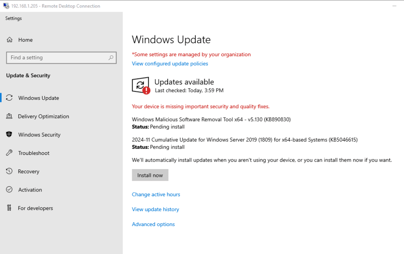Viewport: 404px width, 254px height.
Task: Focus the Find a setting search box
Action: 61,57
